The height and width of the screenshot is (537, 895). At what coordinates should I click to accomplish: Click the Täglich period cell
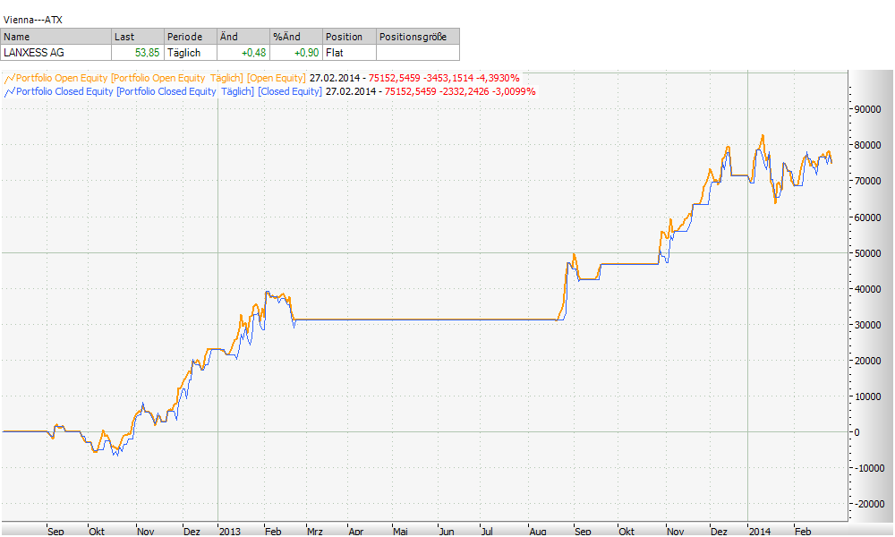coord(184,53)
